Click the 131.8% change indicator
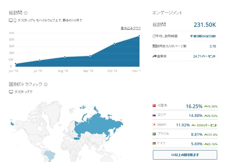This screenshot has height=162, width=226. (x=211, y=135)
